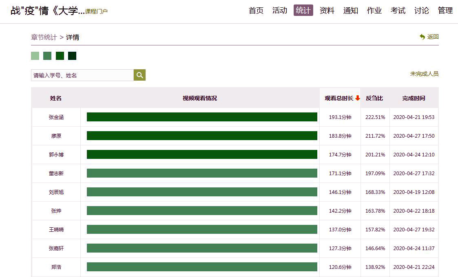Select the lightest green legend swatch
Image resolution: width=458 pixels, height=277 pixels.
pos(35,56)
